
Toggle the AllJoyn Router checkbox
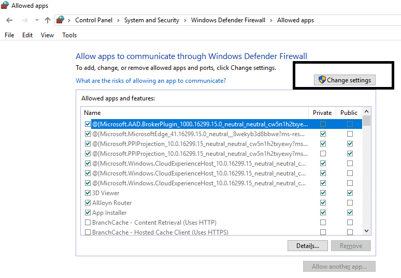coord(88,203)
